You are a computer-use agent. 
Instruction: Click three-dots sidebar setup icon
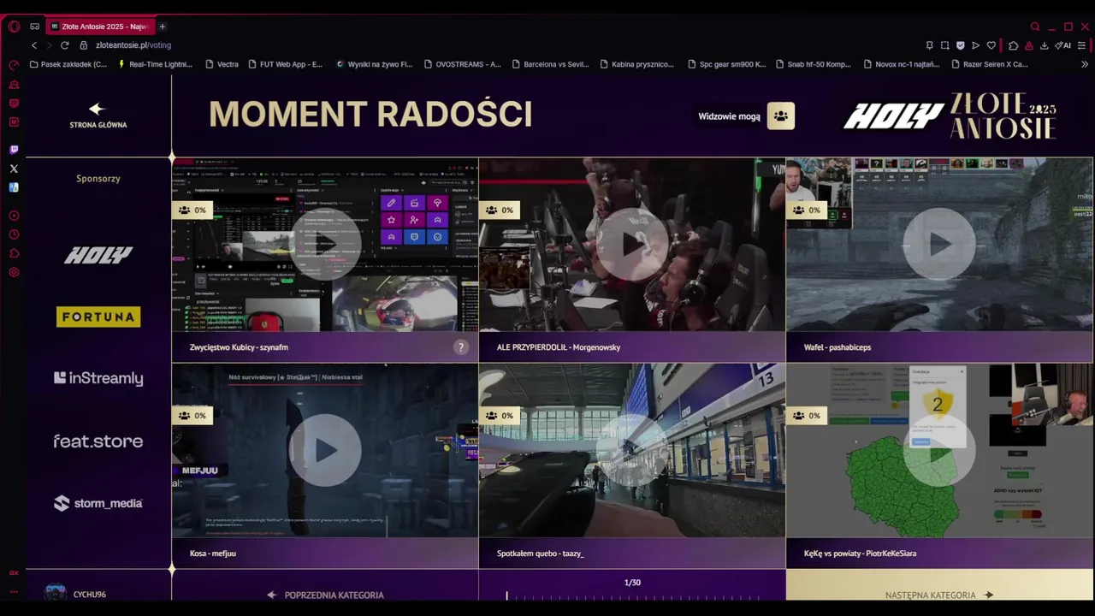click(x=14, y=591)
